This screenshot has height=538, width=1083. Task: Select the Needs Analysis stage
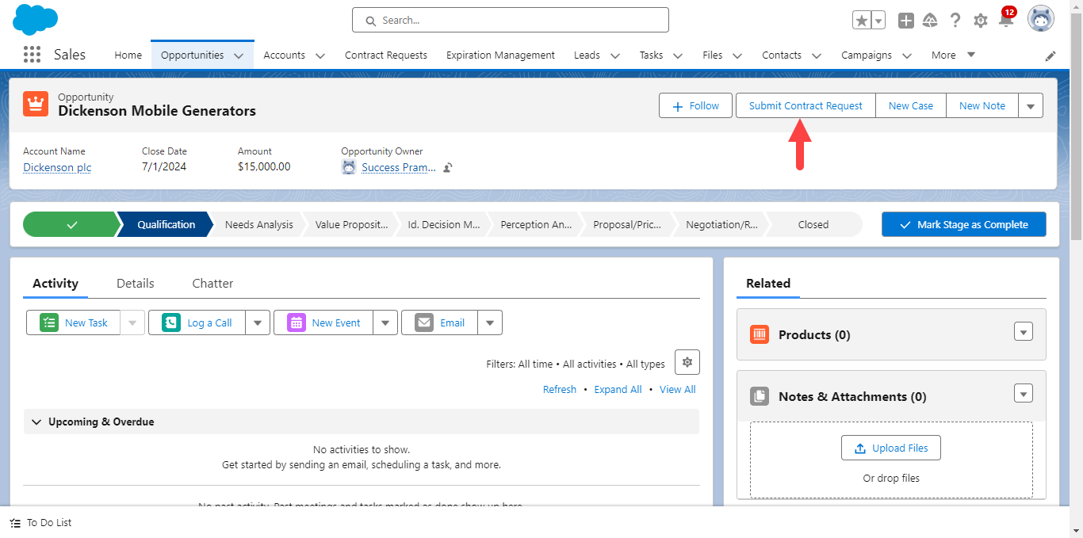258,224
